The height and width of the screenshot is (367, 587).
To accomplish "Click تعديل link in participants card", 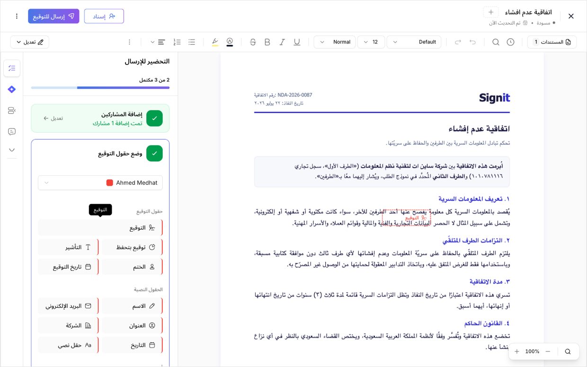I will click(53, 118).
